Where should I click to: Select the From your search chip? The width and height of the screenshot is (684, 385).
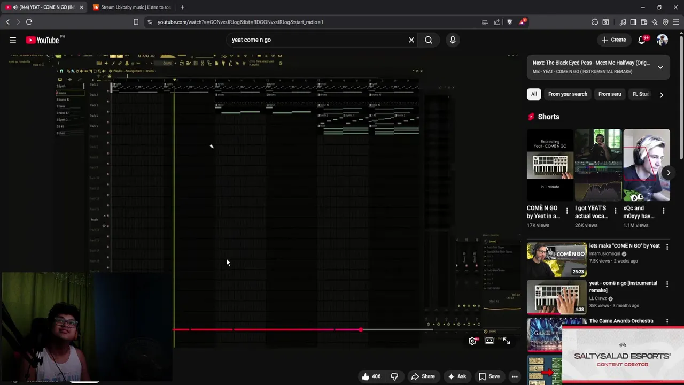(568, 94)
